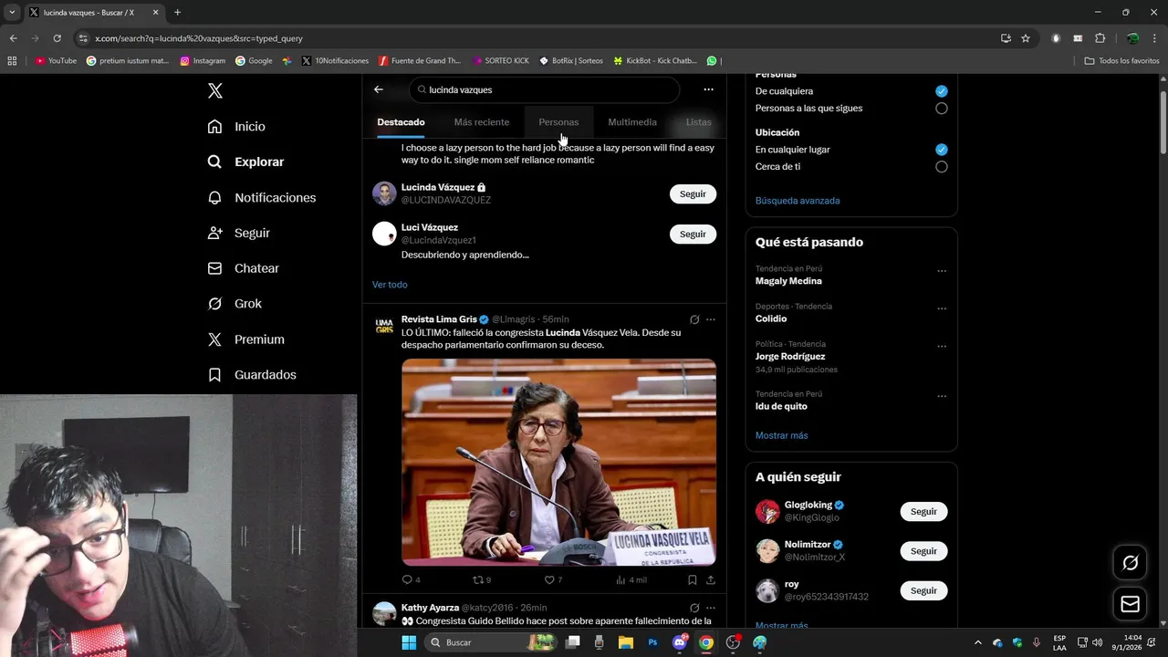Open more options for Idu de quito trend
Viewport: 1168px width, 657px height.
[x=942, y=397]
